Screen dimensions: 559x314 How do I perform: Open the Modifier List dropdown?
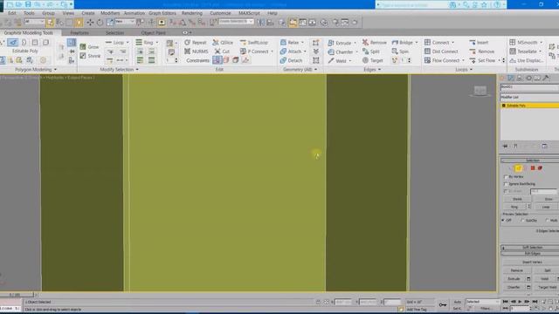529,97
